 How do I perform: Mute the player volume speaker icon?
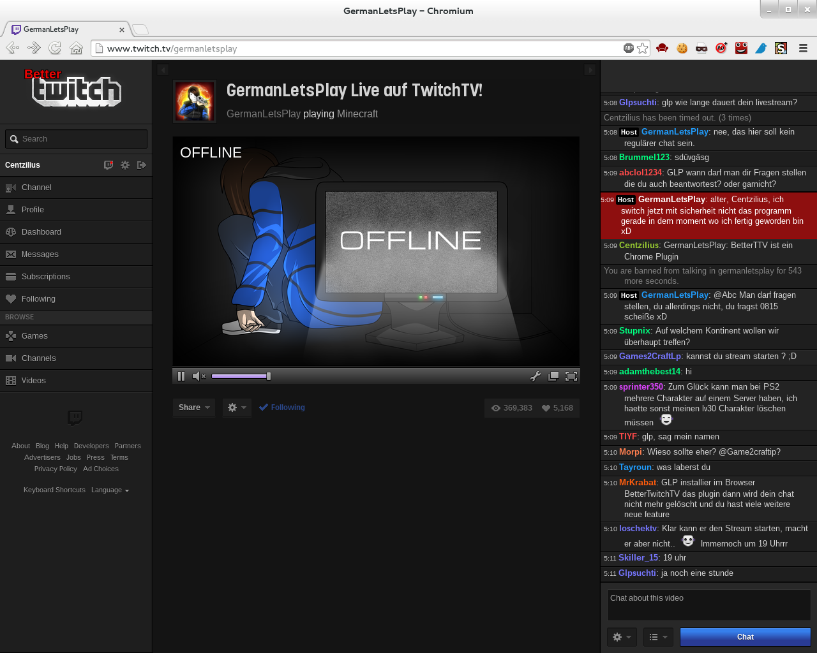pyautogui.click(x=199, y=376)
